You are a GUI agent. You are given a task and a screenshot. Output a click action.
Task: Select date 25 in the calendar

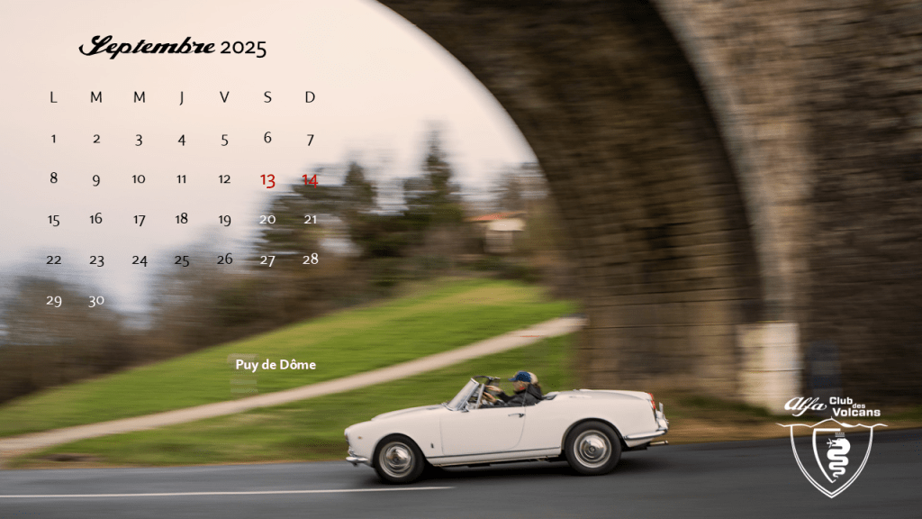(x=182, y=260)
